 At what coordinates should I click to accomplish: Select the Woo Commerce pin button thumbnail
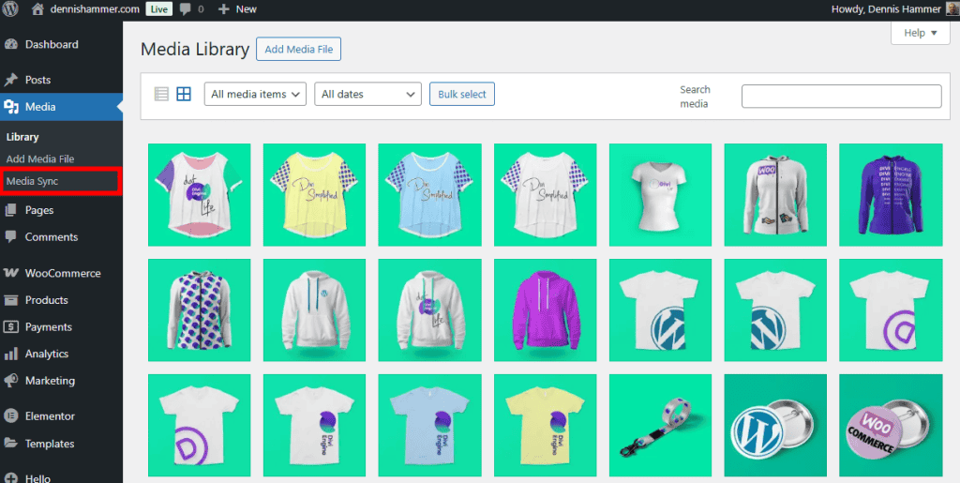[x=891, y=426]
